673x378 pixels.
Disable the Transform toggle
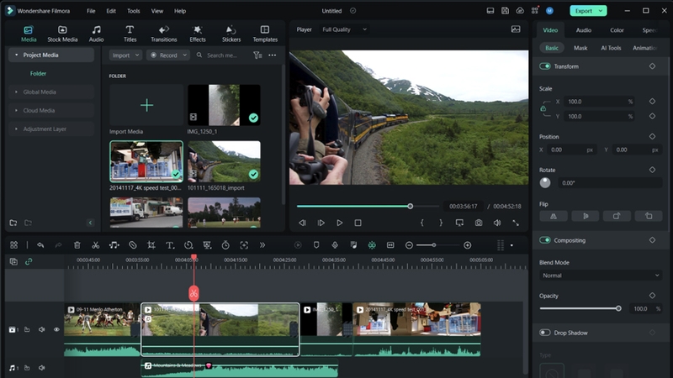point(545,66)
